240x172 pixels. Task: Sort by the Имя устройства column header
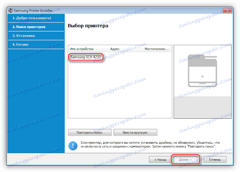(x=88, y=49)
